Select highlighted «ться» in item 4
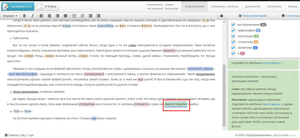This screenshot has height=138, width=300. pyautogui.click(x=28, y=111)
